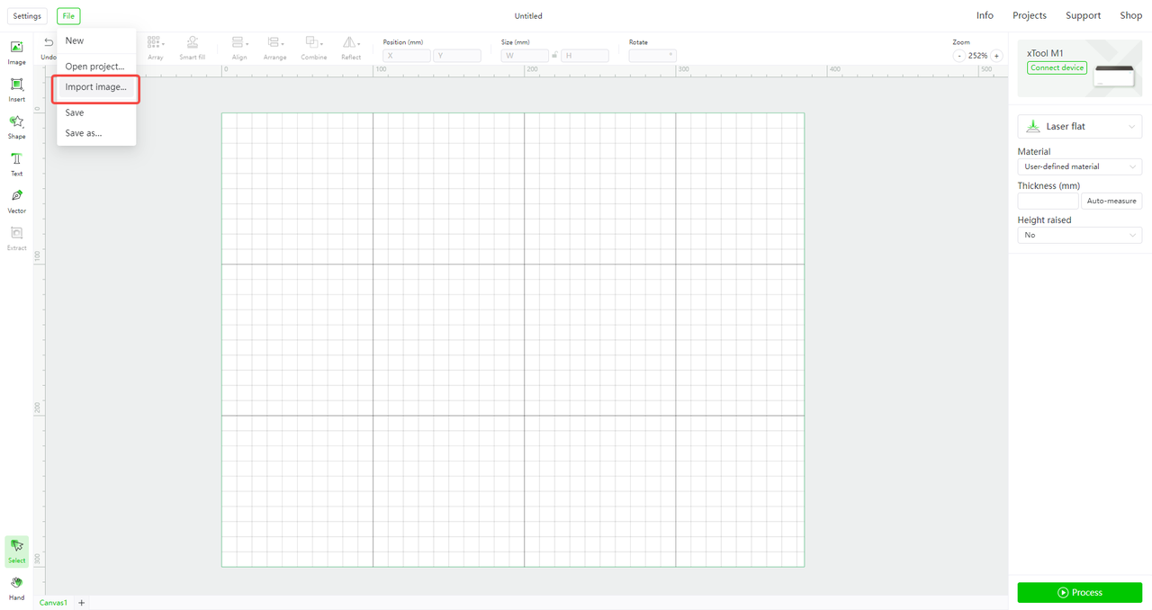The width and height of the screenshot is (1152, 610).
Task: Increase zoom with the plus button
Action: tap(996, 56)
